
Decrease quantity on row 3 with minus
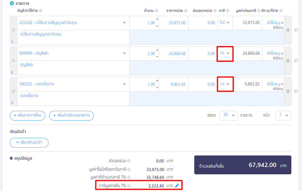[157, 87]
